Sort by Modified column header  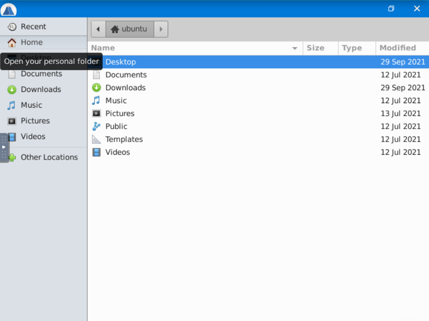403,48
